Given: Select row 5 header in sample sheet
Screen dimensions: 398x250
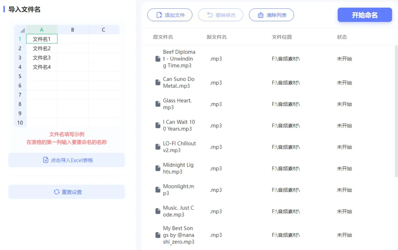Looking at the screenshot, I should pos(20,76).
